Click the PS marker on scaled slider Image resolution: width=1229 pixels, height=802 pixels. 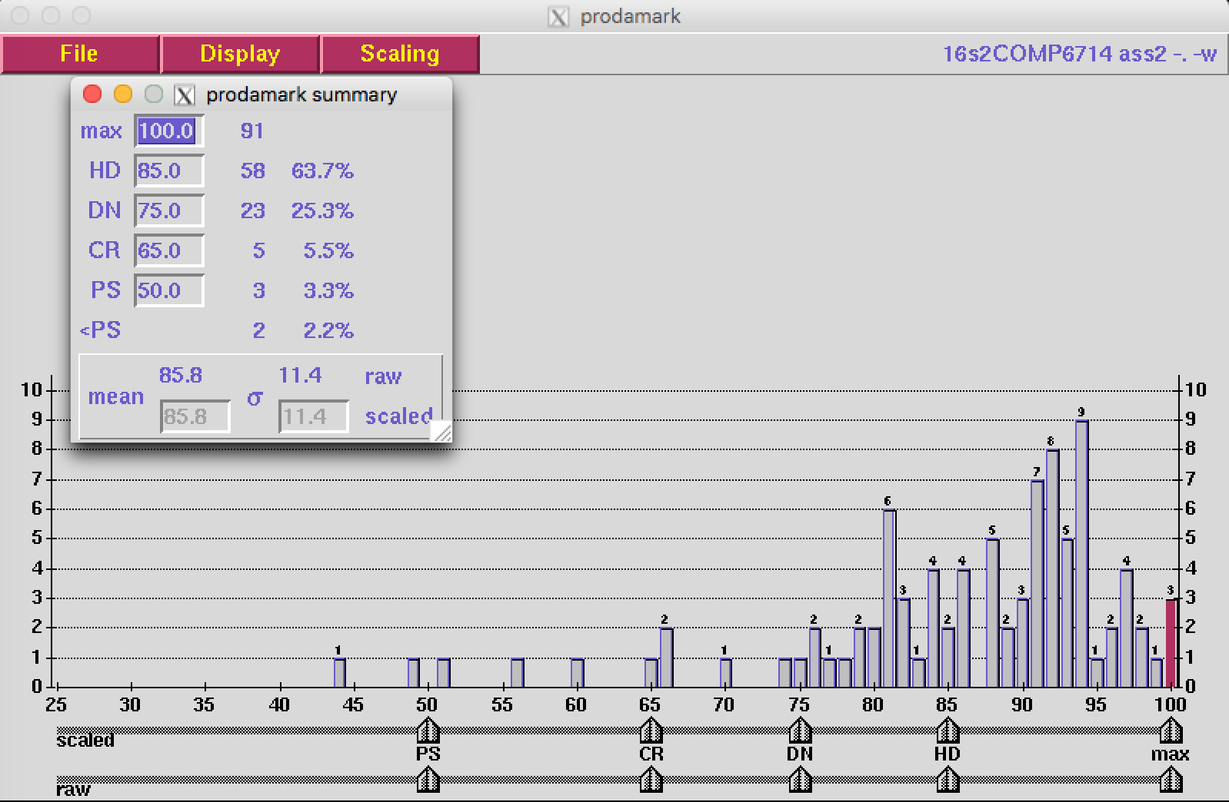428,730
